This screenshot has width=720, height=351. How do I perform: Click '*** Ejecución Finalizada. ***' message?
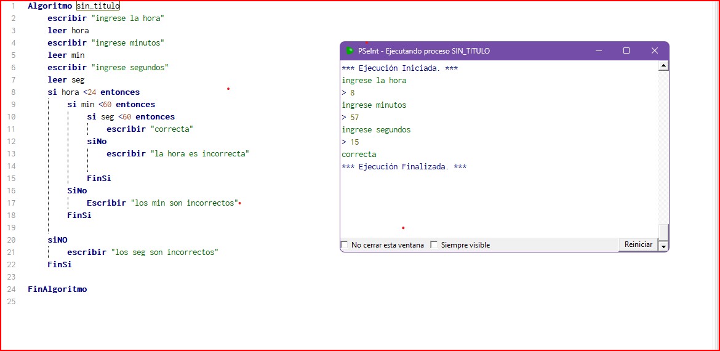[404, 167]
